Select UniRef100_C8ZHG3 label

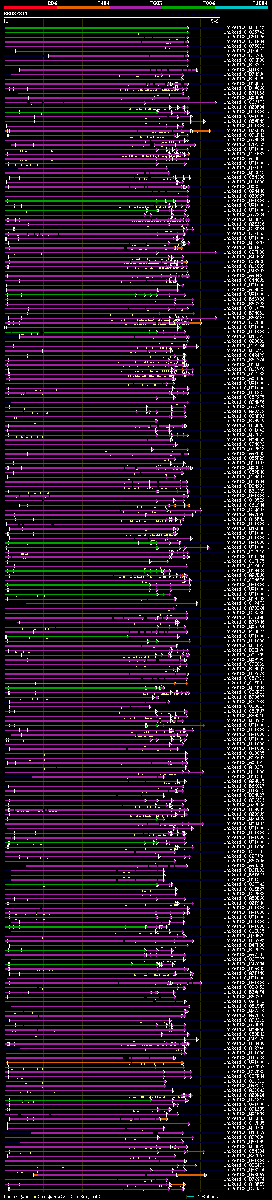click(244, 233)
